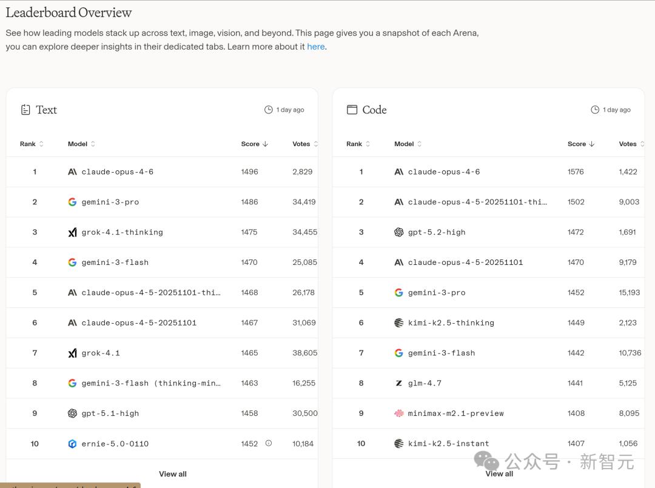Click Moonshot logo next to kimi-k2.5-thinking

click(x=399, y=323)
